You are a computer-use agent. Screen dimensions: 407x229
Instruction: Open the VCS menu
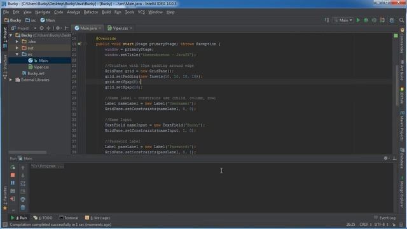(141, 12)
